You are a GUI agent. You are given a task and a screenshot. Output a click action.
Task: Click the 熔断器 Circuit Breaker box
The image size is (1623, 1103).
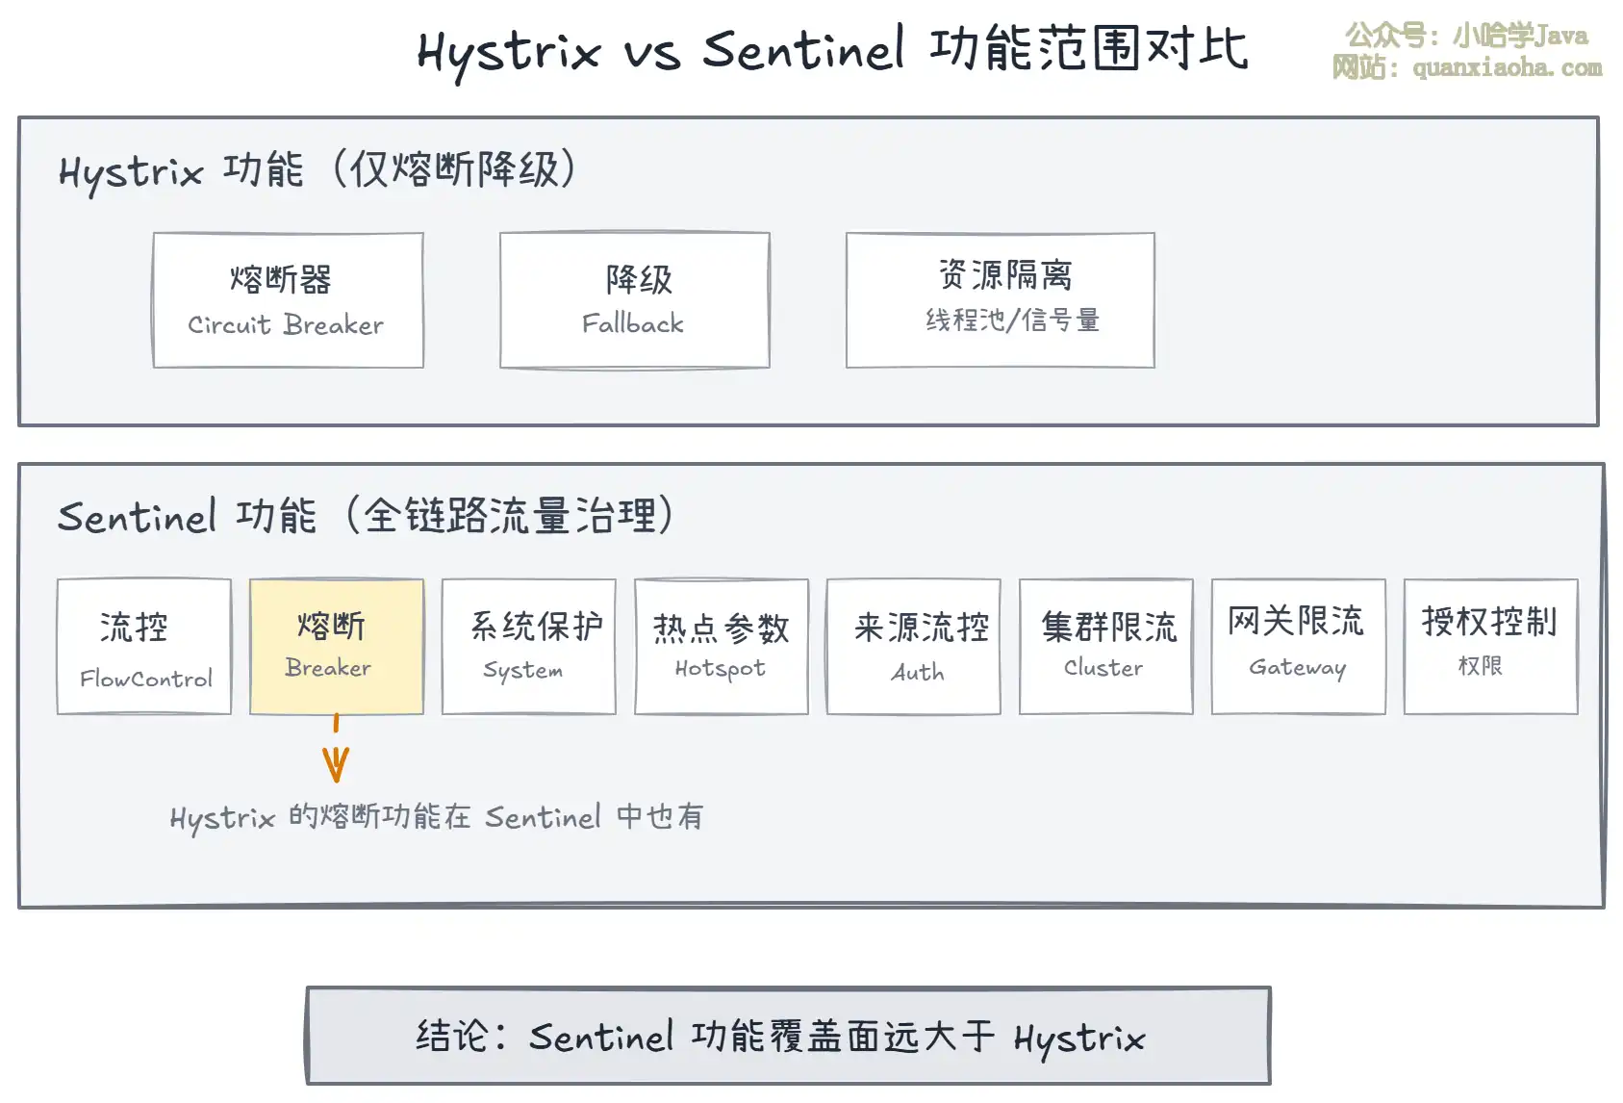click(x=288, y=299)
